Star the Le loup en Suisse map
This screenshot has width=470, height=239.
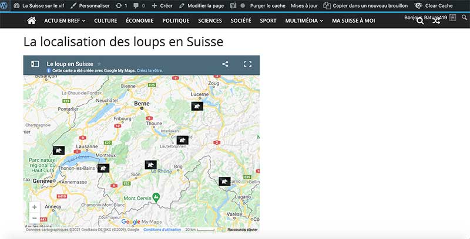click(99, 64)
